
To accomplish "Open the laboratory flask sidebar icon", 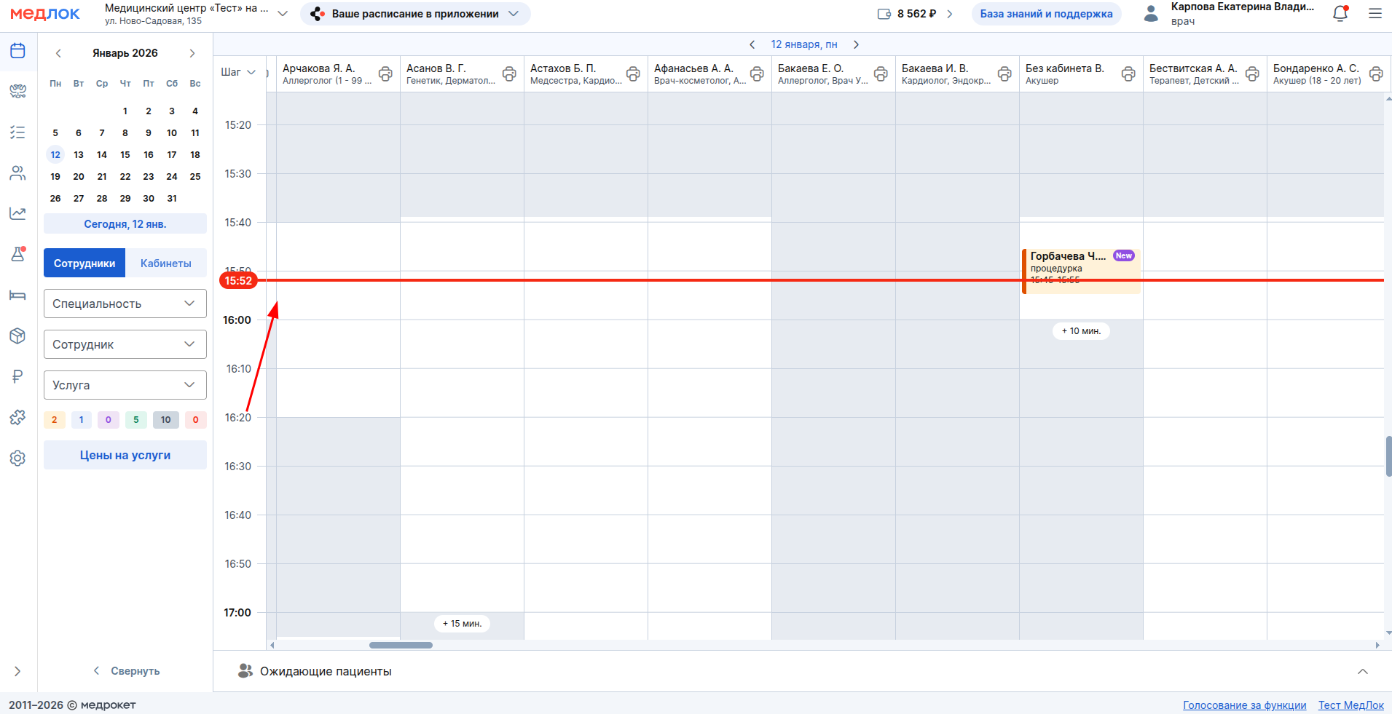I will [18, 254].
